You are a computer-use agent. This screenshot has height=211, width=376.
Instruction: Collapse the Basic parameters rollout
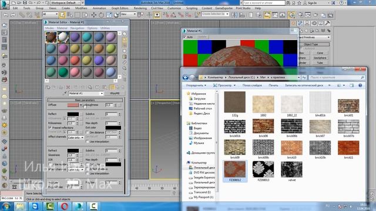(85, 100)
